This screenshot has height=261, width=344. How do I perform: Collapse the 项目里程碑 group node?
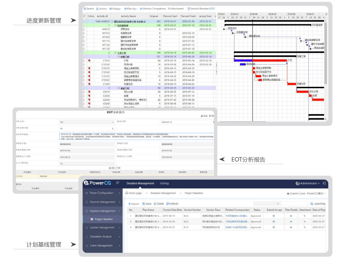[115, 25]
